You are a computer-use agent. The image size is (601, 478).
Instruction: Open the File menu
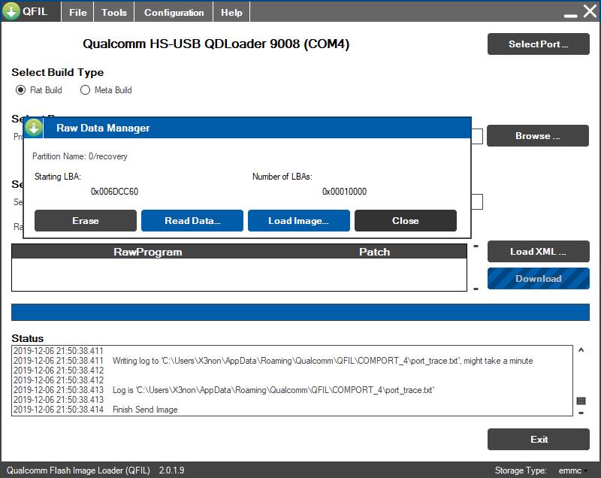[78, 12]
